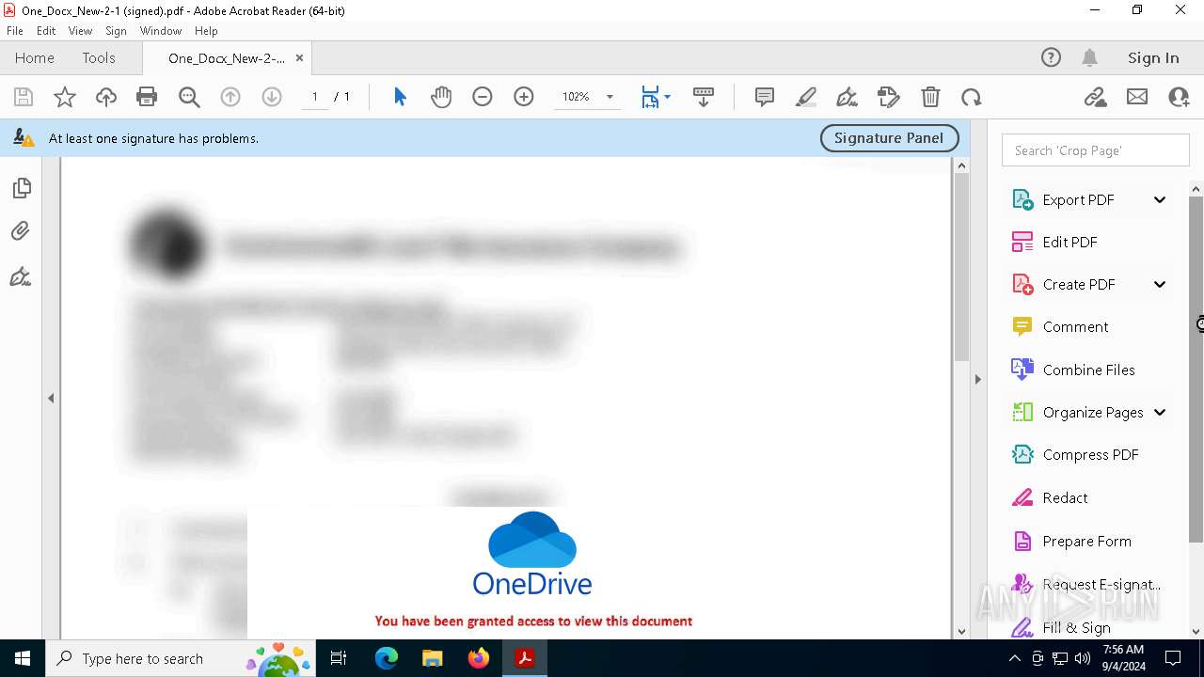
Task: Go to next page arrow
Action: [x=272, y=97]
